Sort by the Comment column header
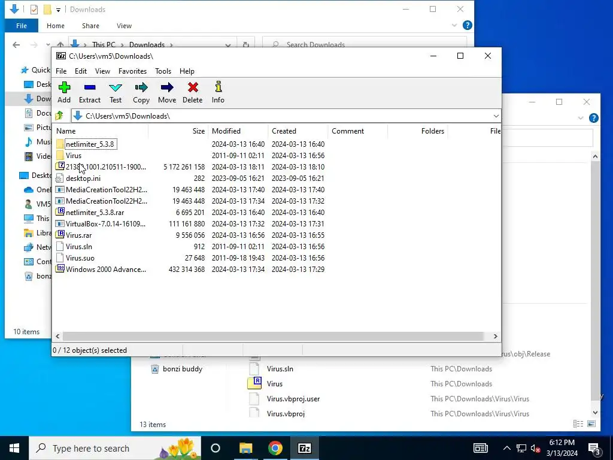This screenshot has height=460, width=613. (x=358, y=131)
